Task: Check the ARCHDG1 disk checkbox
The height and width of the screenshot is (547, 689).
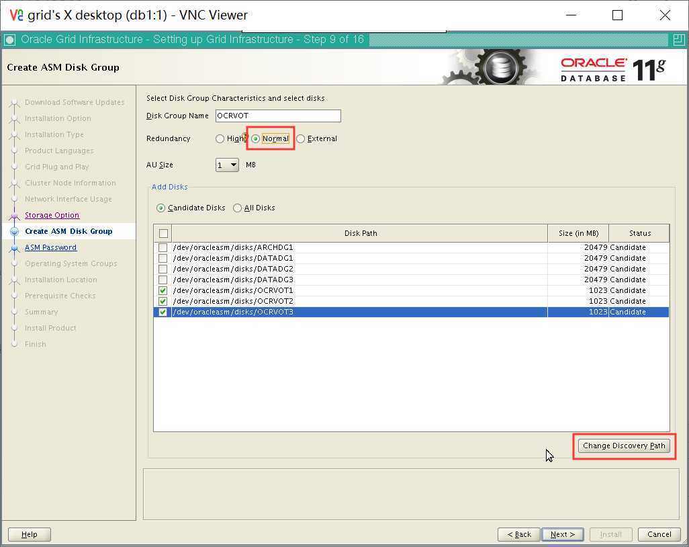Action: click(x=163, y=247)
